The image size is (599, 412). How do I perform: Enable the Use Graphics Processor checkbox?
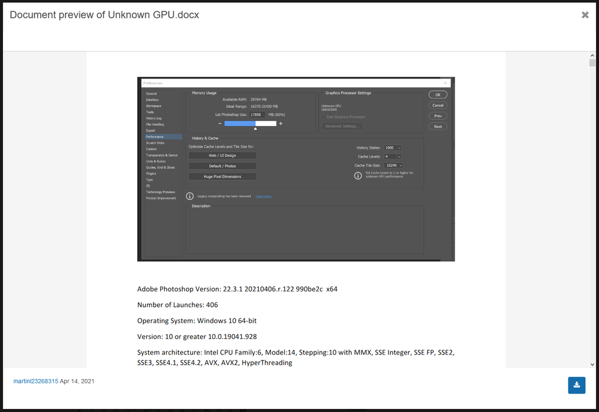[323, 117]
